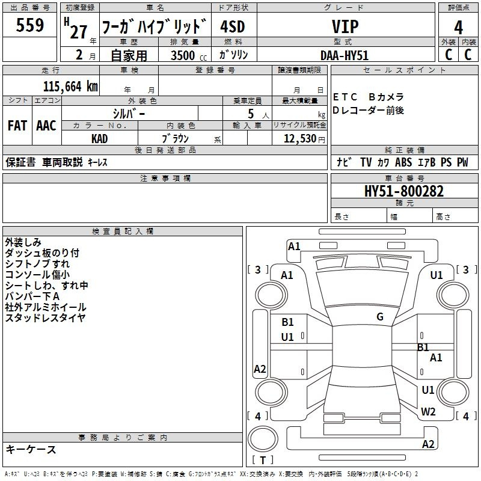
Task: Click the lot number 559
Action: pyautogui.click(x=30, y=26)
